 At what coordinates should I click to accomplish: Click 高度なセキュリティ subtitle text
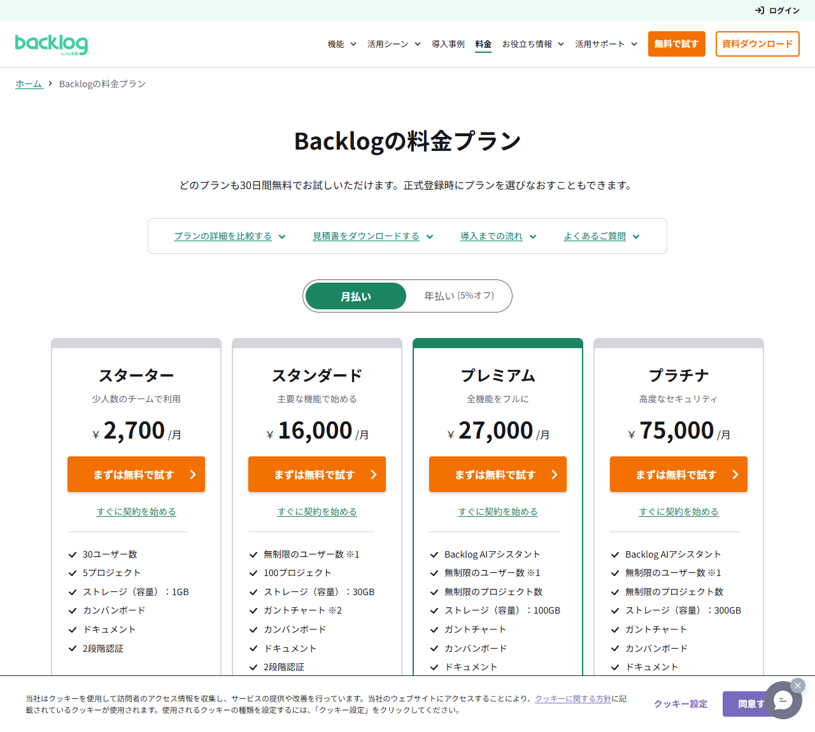(x=679, y=399)
